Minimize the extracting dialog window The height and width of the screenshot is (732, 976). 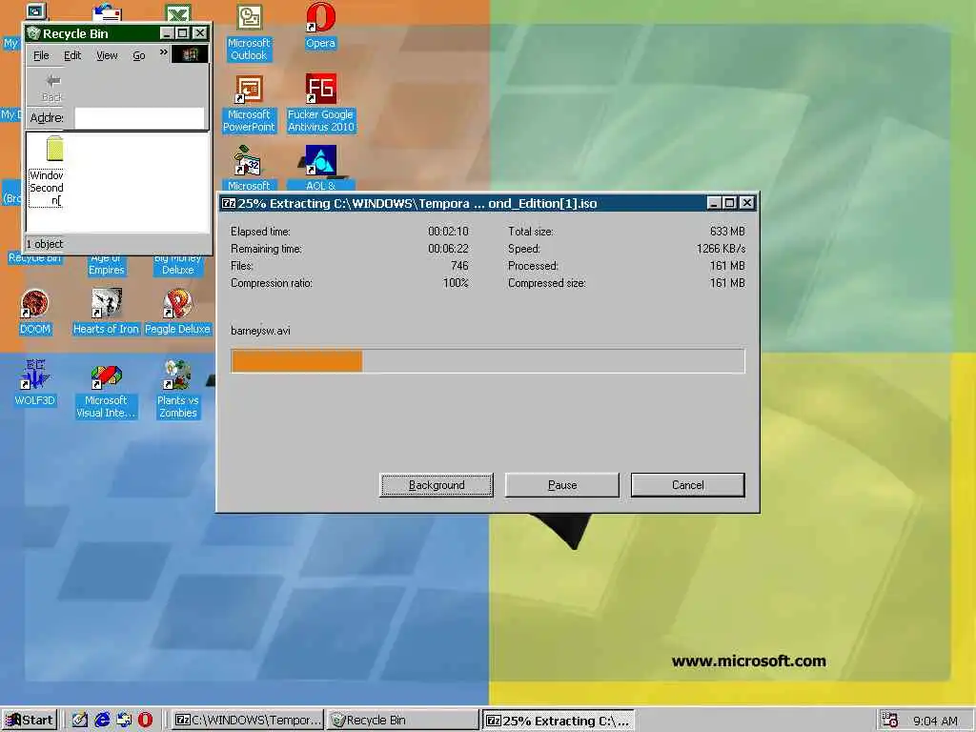point(714,203)
